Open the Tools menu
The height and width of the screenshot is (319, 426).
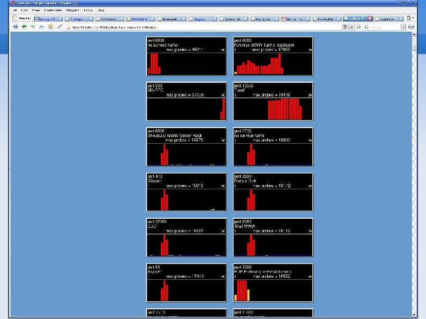click(x=88, y=10)
